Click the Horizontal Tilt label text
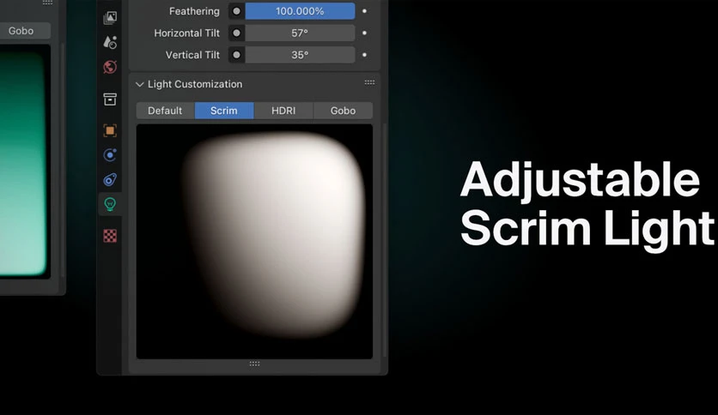Viewport: 718px width, 415px height. (187, 33)
